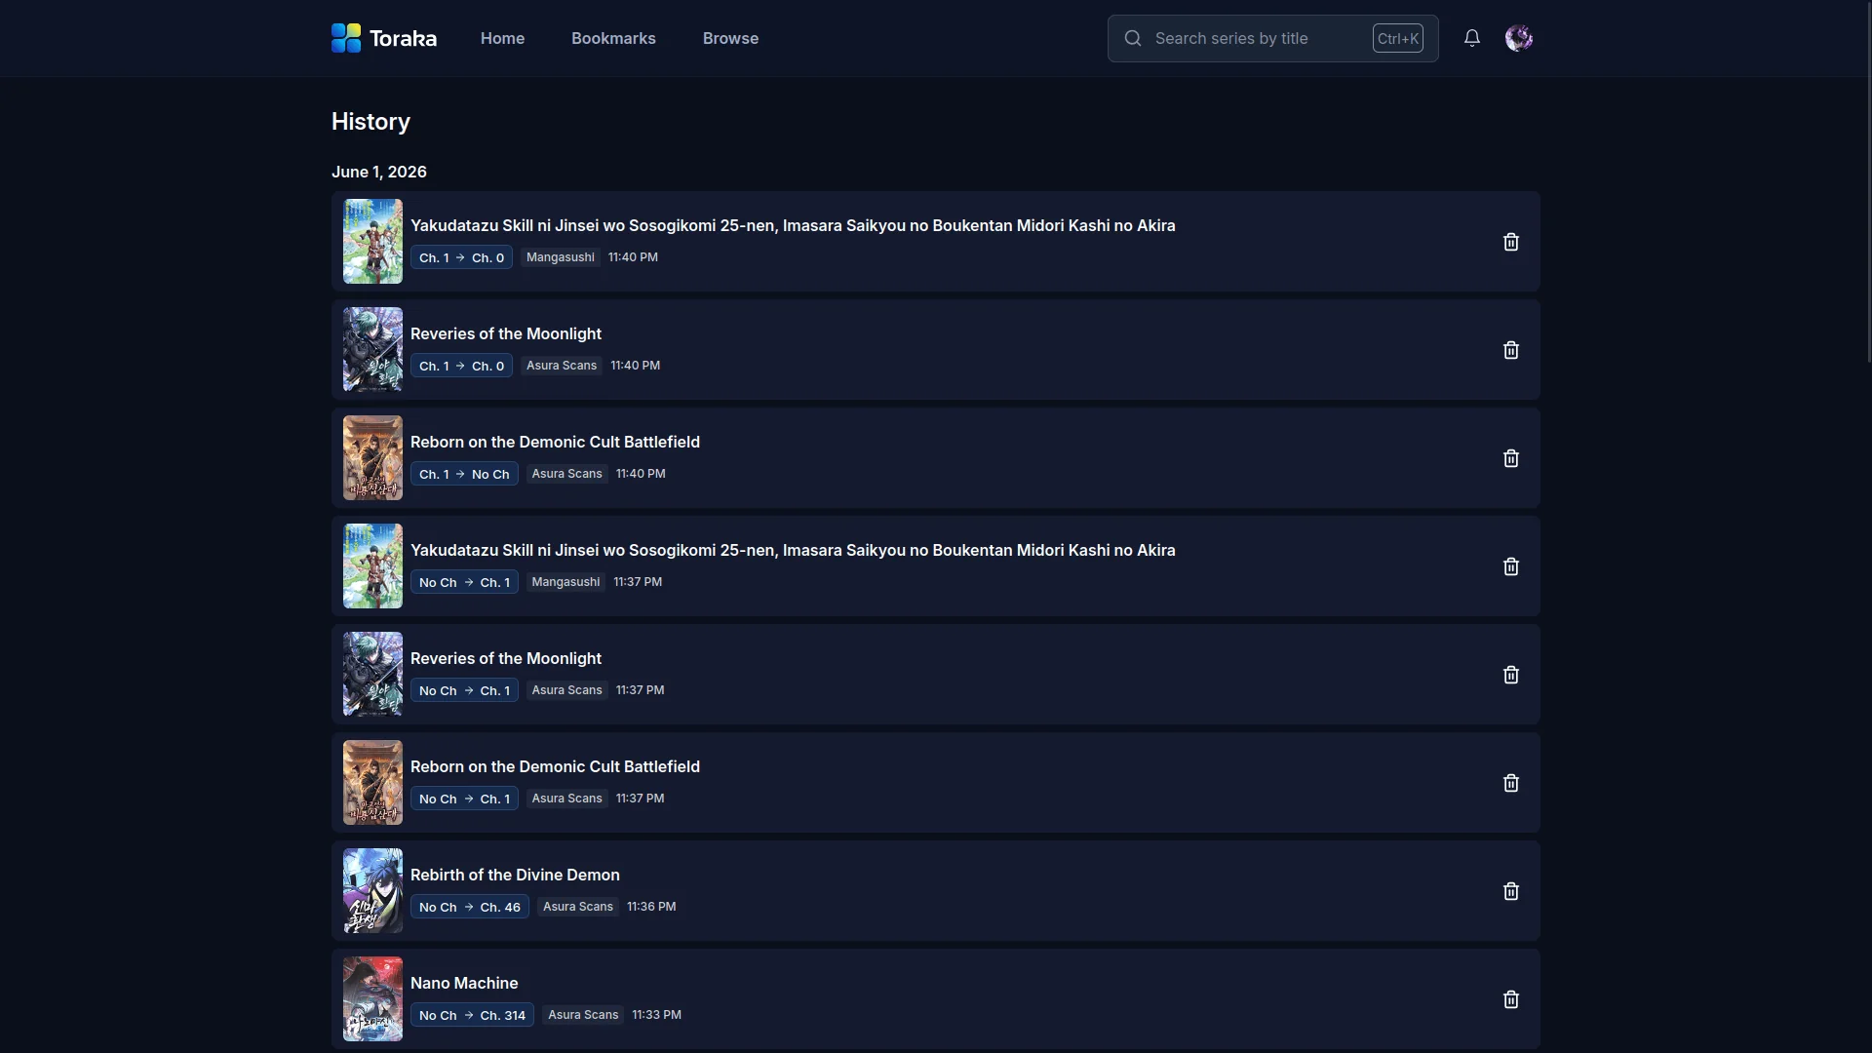This screenshot has width=1872, height=1053.
Task: Open Reborn on the Demonic Cult cover at 11:40 PM
Action: [x=372, y=458]
